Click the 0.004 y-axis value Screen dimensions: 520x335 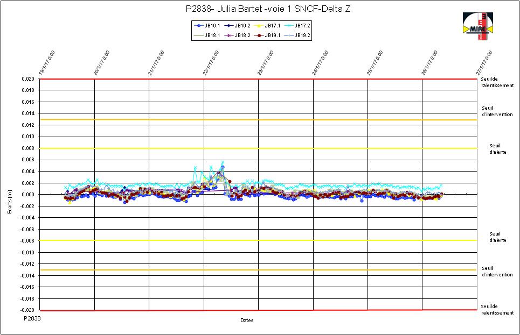[28, 172]
